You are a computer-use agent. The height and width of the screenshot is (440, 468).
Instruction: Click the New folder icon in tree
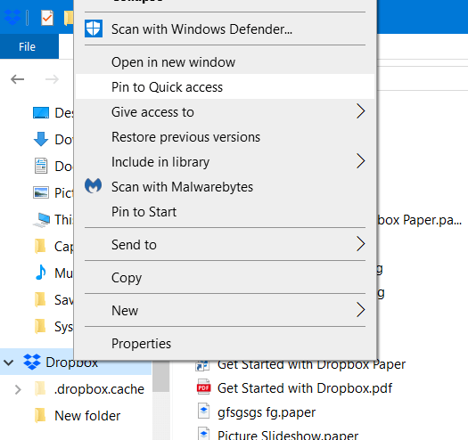[x=40, y=416]
